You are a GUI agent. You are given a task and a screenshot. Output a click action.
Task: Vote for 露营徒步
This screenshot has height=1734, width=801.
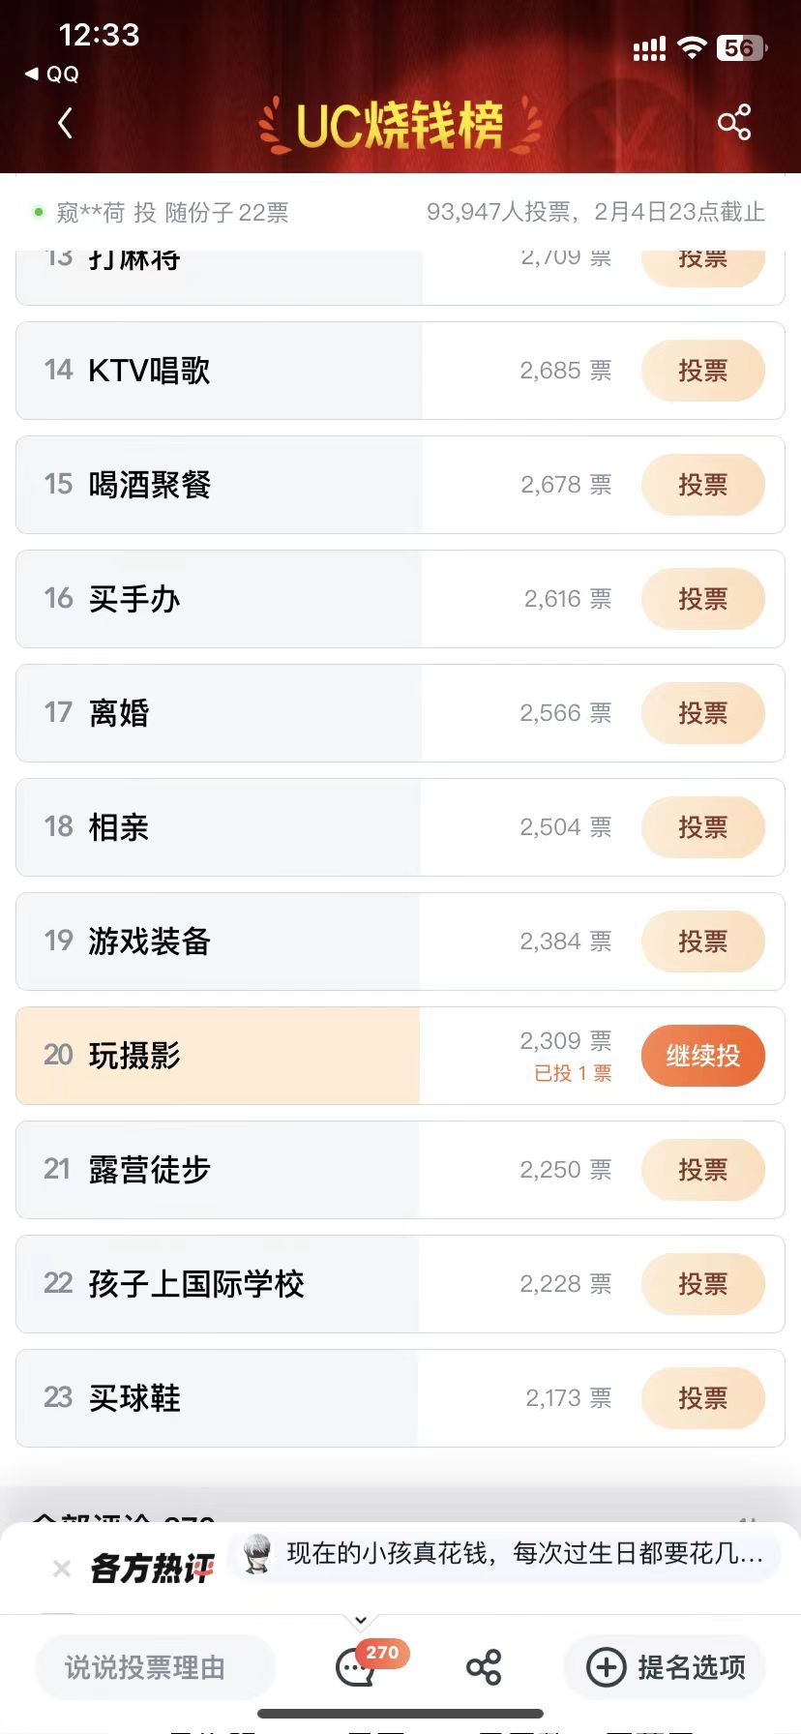pos(703,1170)
